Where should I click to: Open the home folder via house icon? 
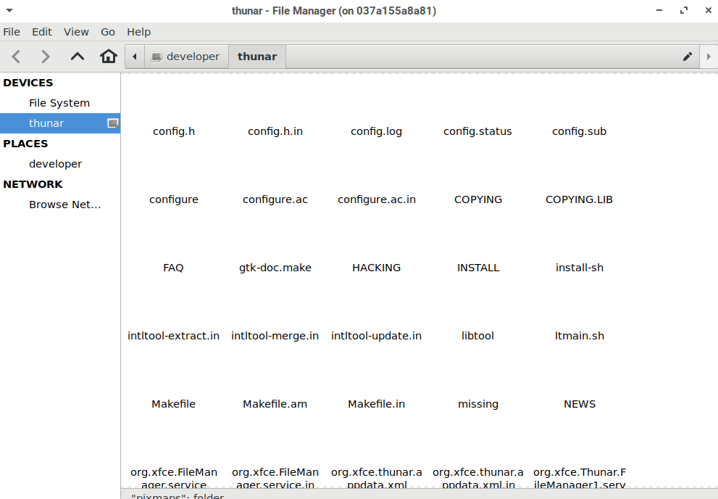109,57
